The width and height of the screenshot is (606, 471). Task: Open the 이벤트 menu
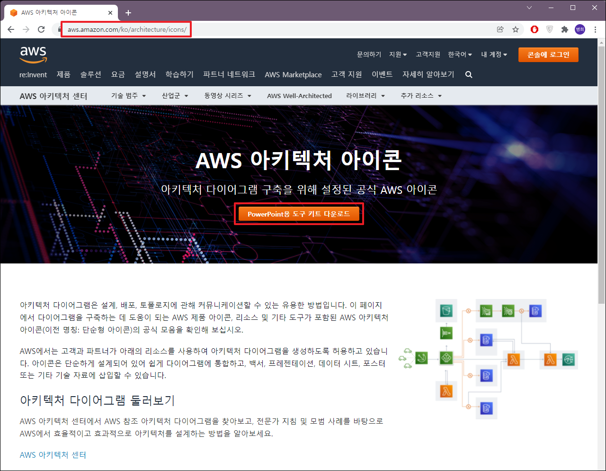click(x=382, y=74)
